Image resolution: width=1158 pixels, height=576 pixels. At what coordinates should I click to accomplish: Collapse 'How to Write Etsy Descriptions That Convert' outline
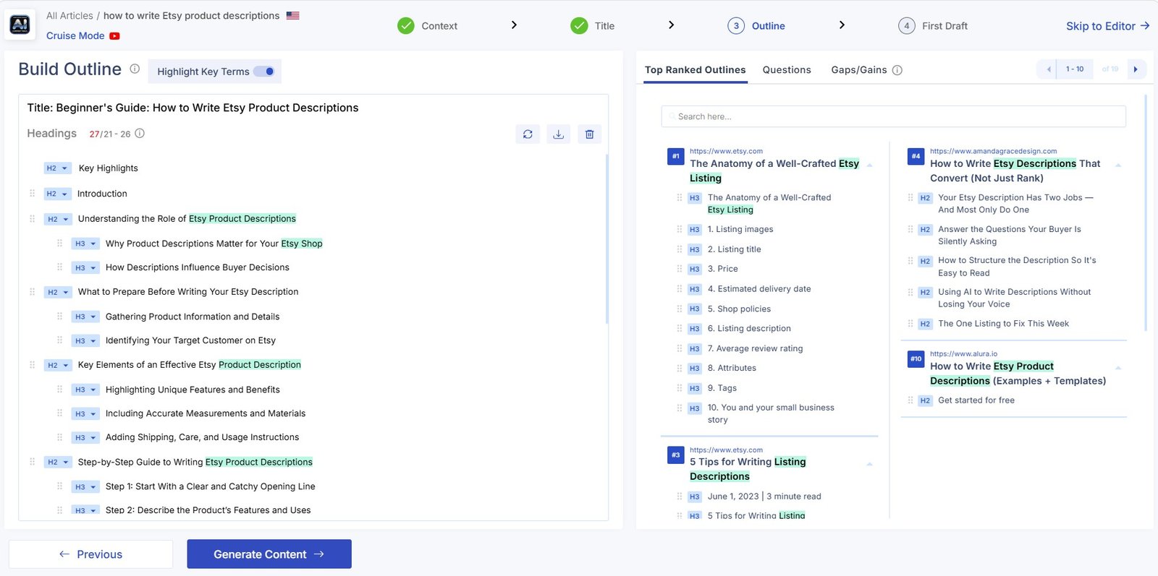click(1118, 166)
